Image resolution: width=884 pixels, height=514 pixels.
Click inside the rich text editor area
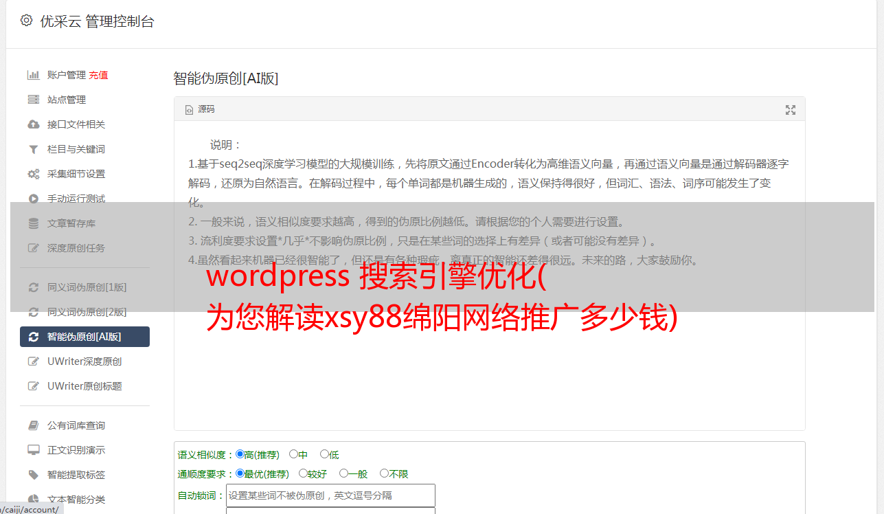[x=489, y=276]
